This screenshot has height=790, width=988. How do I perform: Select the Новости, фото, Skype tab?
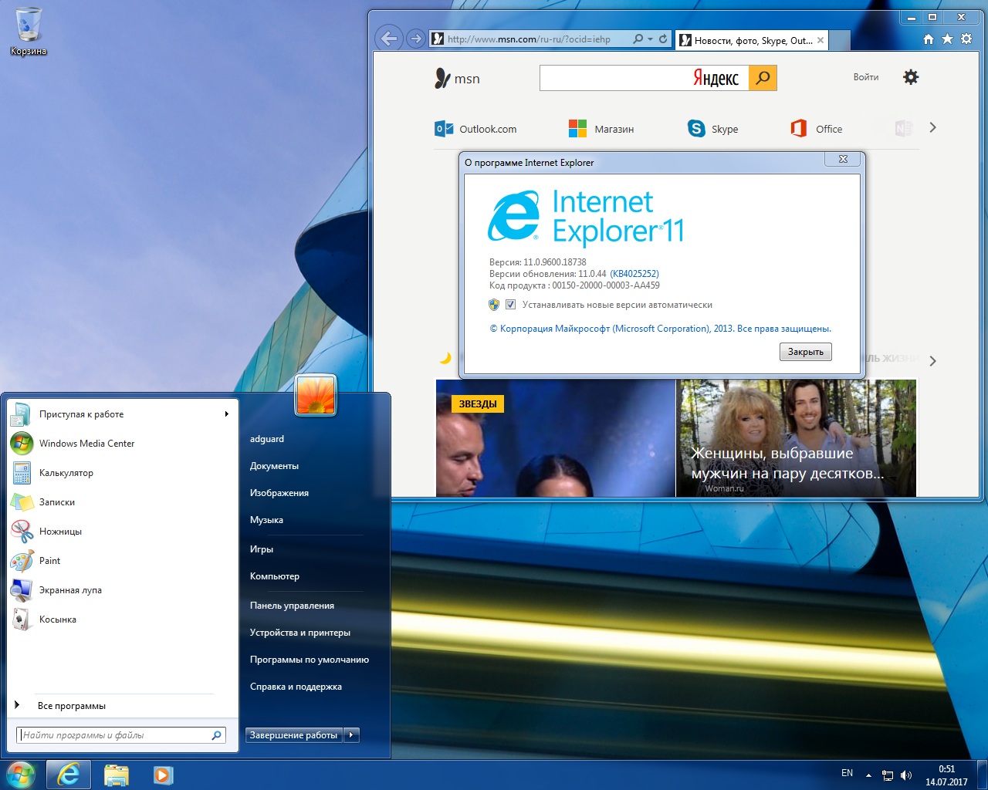point(752,40)
